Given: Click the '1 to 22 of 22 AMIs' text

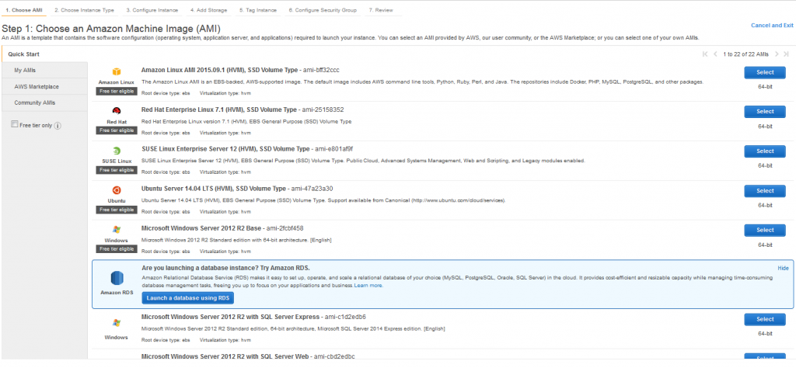Looking at the screenshot, I should (x=745, y=54).
